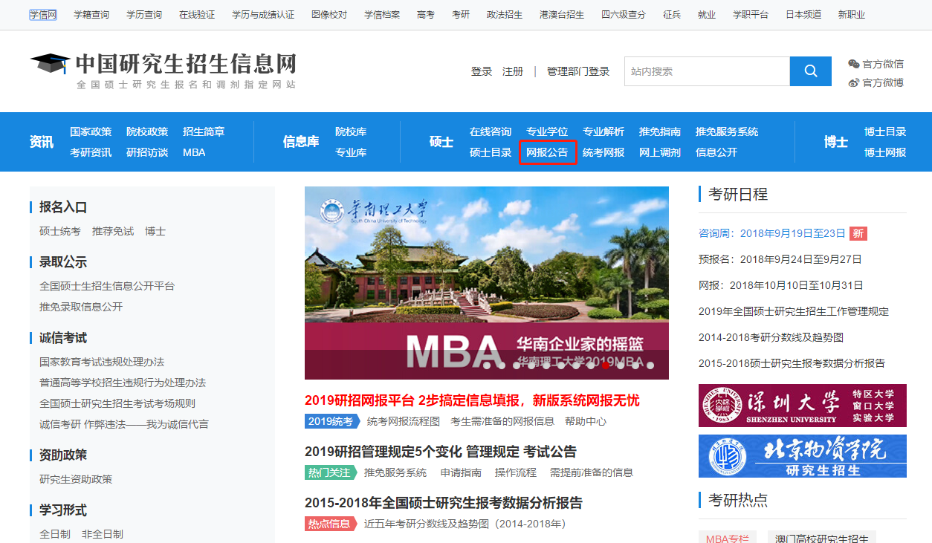Open 全日制 under 学习形式

pos(55,534)
